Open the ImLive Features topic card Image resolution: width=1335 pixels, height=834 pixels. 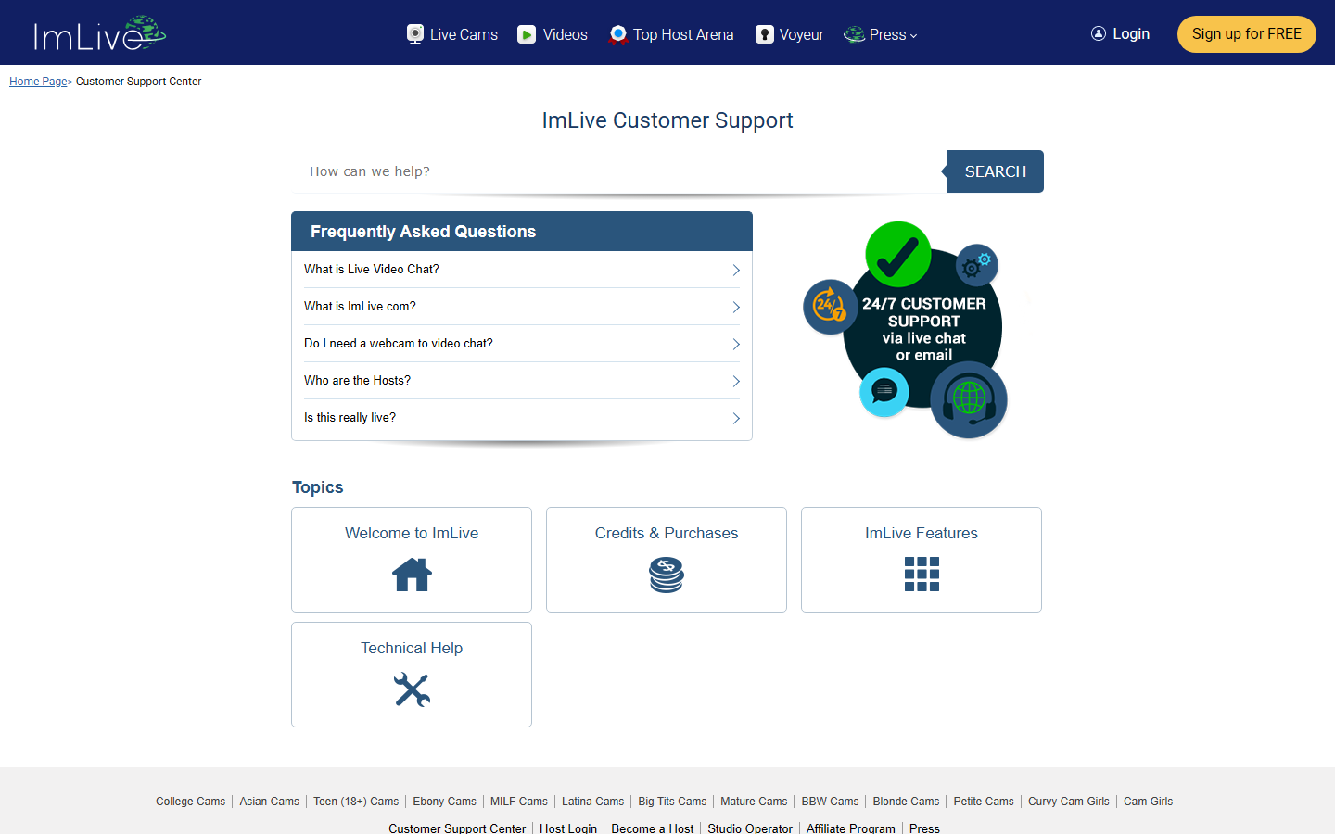pyautogui.click(x=922, y=560)
